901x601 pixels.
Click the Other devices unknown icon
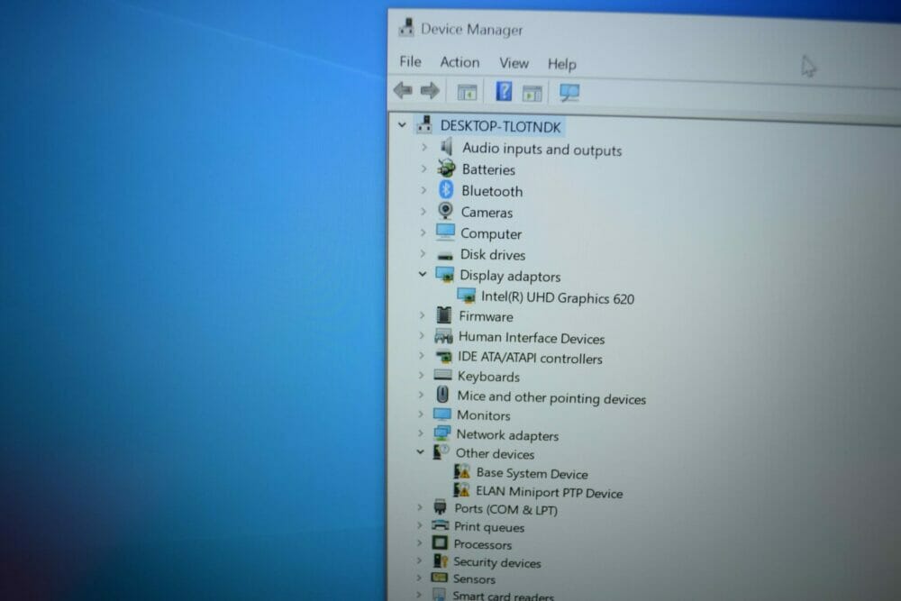pos(441,452)
